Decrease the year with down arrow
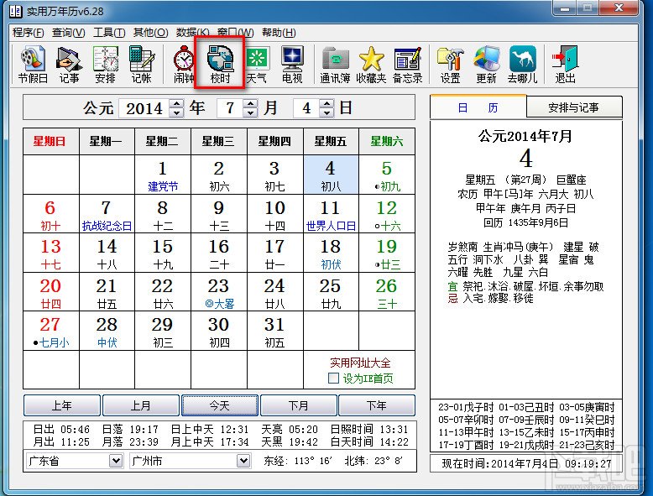This screenshot has height=496, width=653. (177, 112)
